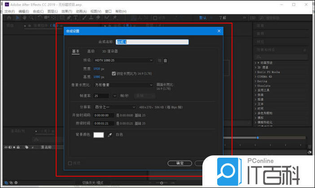The height and width of the screenshot is (188, 315).
Task: Open the 分辨率 四分之一 dropdown
Action: click(x=114, y=107)
